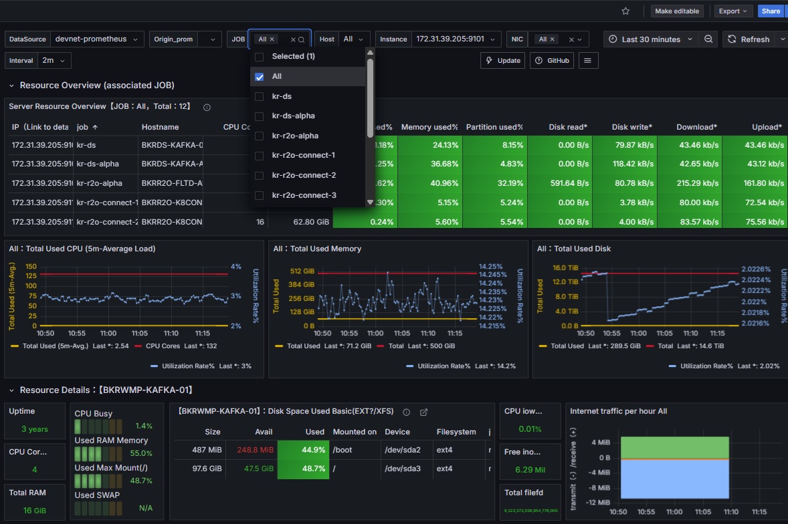Open the GitHub link

click(x=552, y=60)
